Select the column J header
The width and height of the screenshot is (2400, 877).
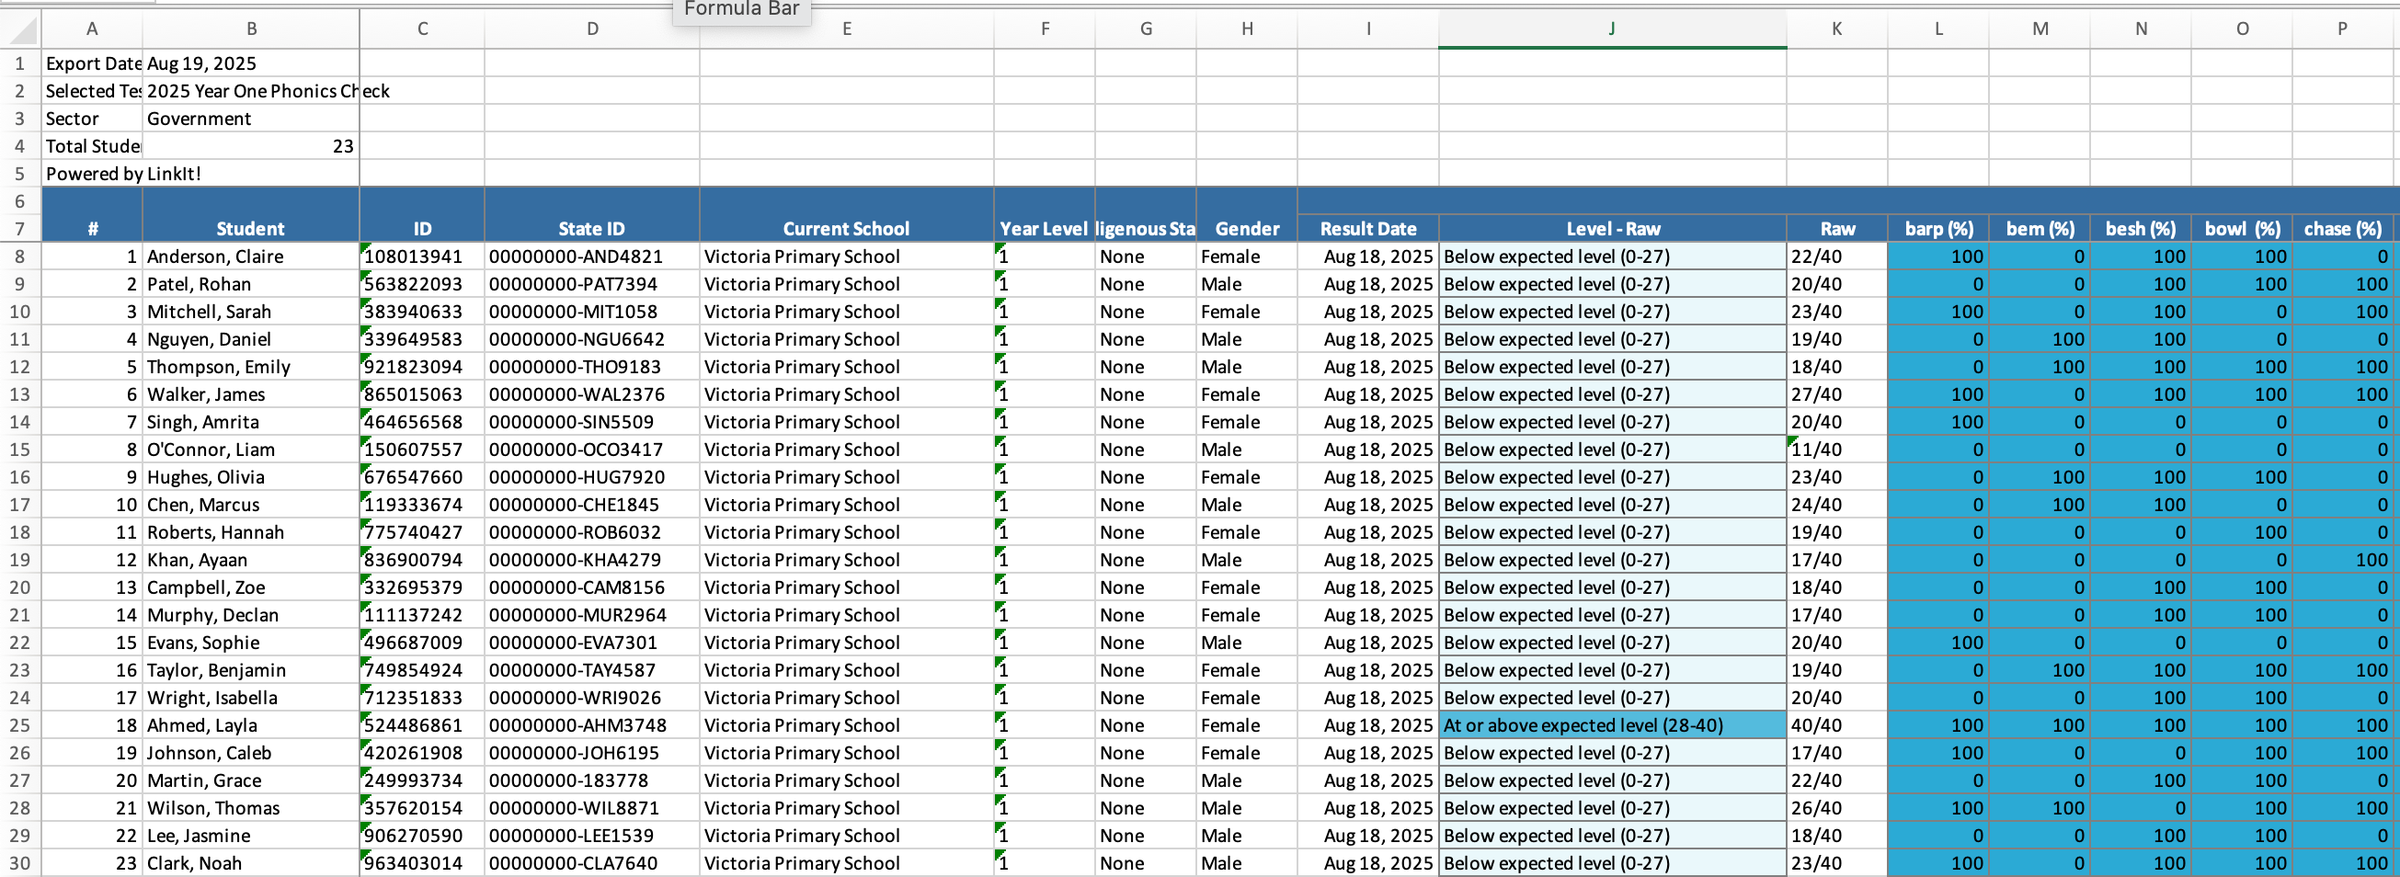(x=1611, y=28)
